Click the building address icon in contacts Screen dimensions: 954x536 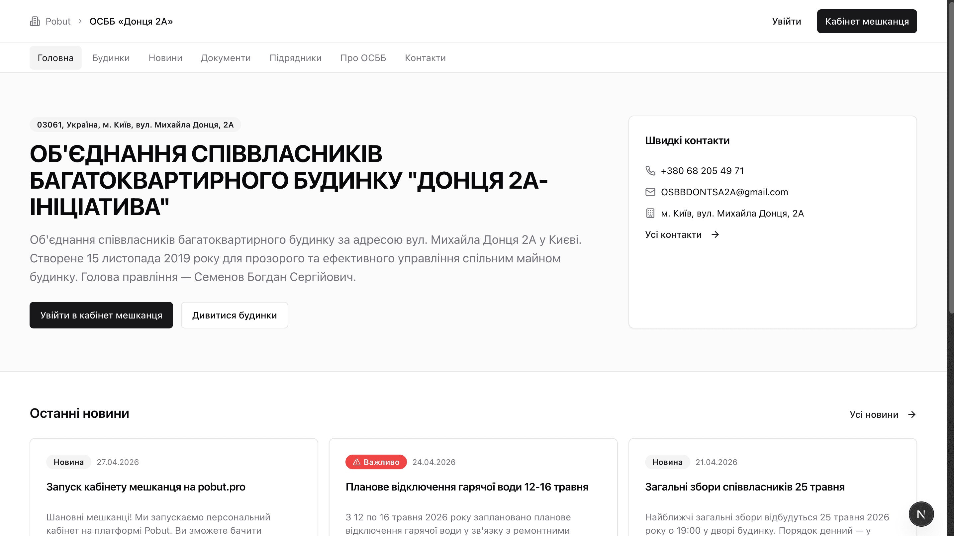650,213
